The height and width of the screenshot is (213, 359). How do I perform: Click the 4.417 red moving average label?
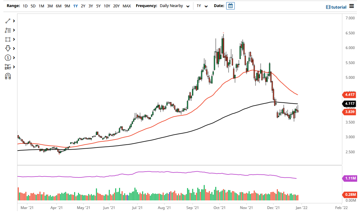(x=349, y=94)
